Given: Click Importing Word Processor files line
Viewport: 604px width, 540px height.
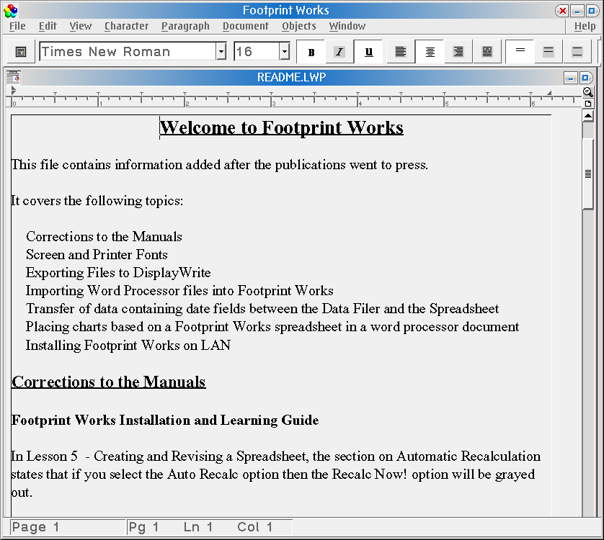Looking at the screenshot, I should point(179,291).
